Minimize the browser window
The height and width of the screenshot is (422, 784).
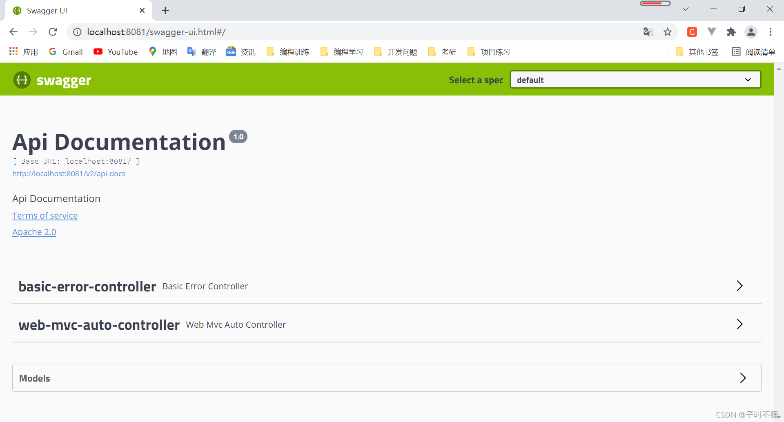[x=714, y=9]
